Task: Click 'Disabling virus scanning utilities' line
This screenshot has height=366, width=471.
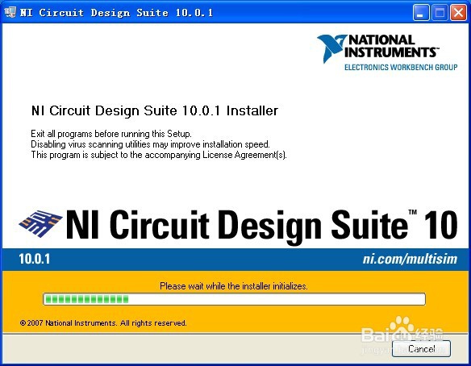Action: click(x=150, y=144)
